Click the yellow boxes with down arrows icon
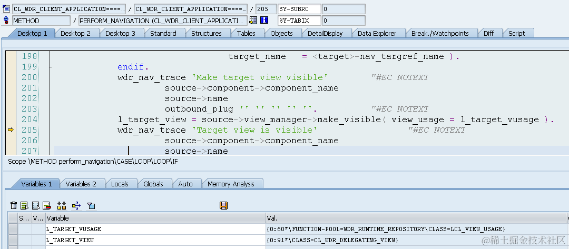 pyautogui.click(x=62, y=205)
